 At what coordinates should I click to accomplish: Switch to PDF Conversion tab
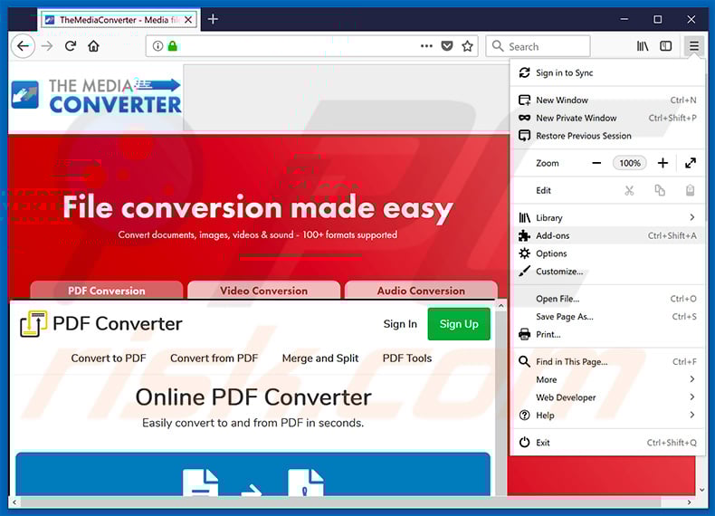pyautogui.click(x=106, y=291)
